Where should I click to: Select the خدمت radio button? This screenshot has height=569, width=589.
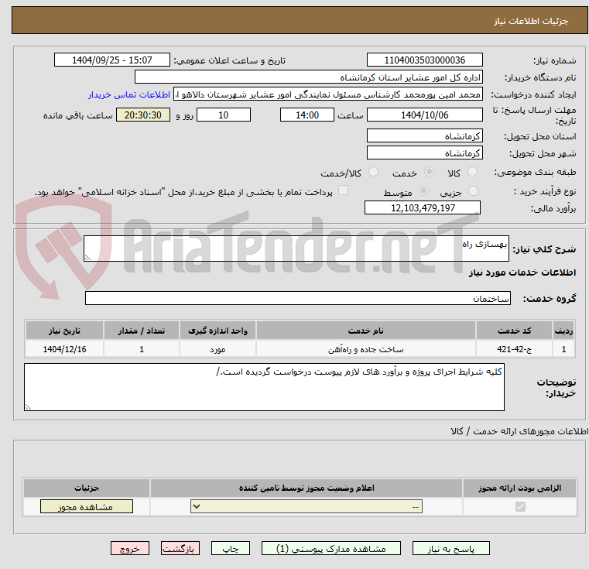click(429, 172)
